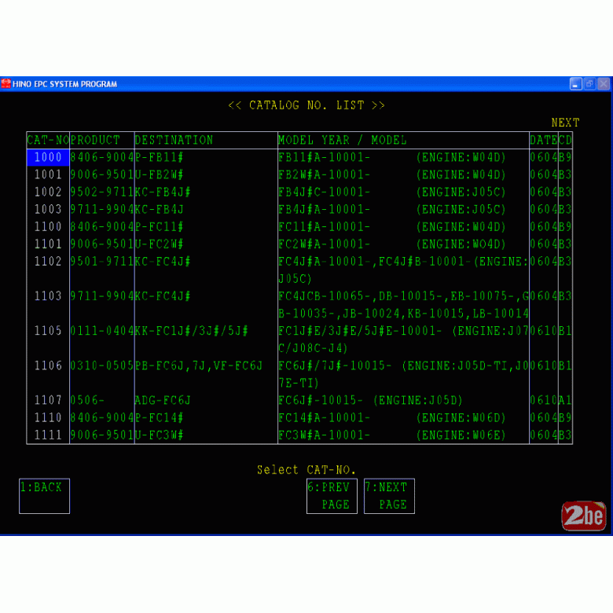Select catalog number 1107

pyautogui.click(x=48, y=400)
